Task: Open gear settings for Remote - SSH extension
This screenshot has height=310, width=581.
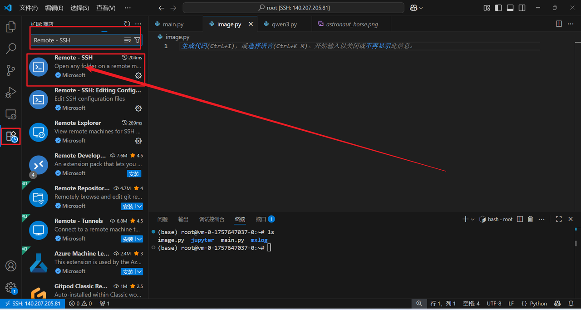Action: [138, 75]
